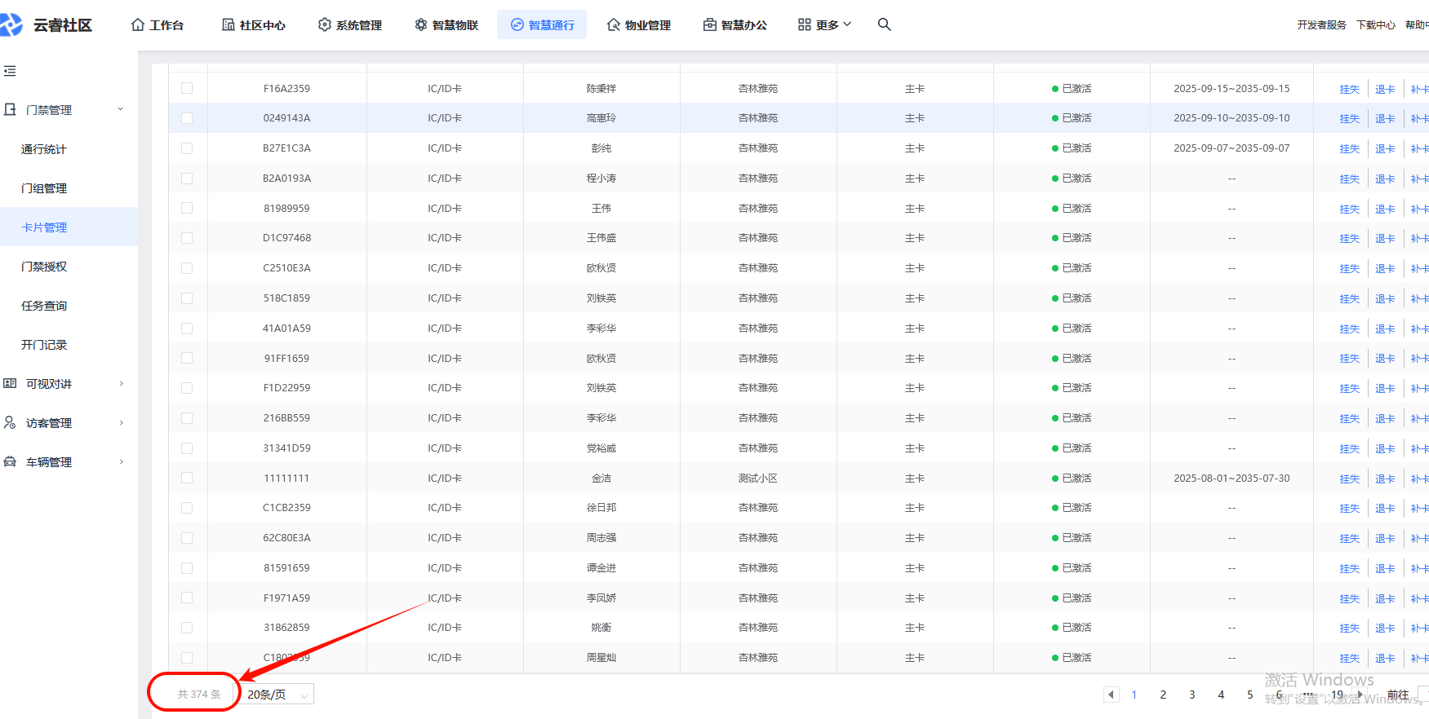Click 退卡 link for card B27E1C3A
The width and height of the screenshot is (1429, 719).
[x=1384, y=149]
